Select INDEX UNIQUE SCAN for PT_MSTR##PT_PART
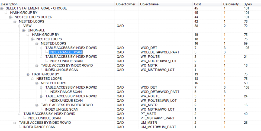The image size is (261, 131). 44,118
